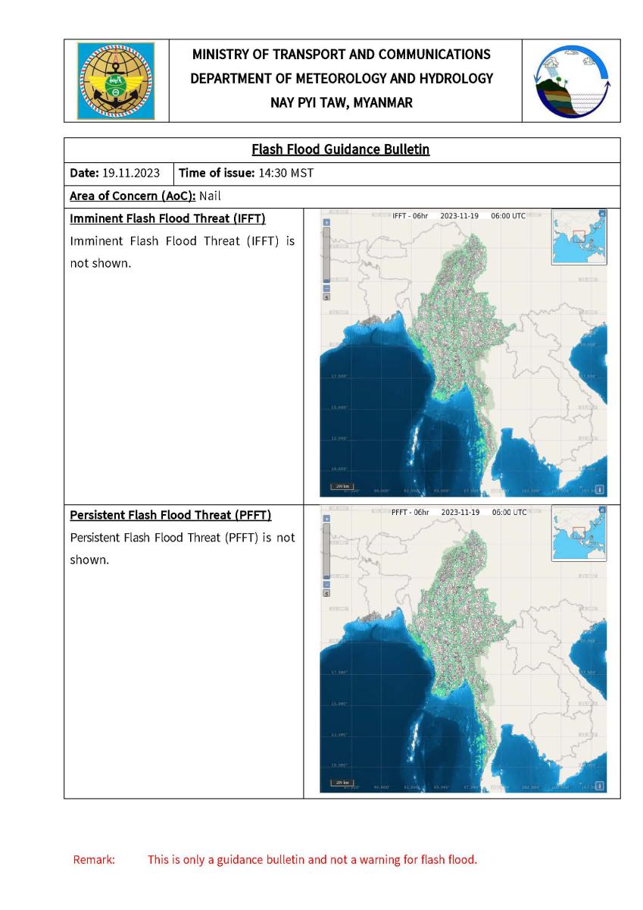The height and width of the screenshot is (910, 643).
Task: Collapse the PFFT map overview inset
Action: 602,510
